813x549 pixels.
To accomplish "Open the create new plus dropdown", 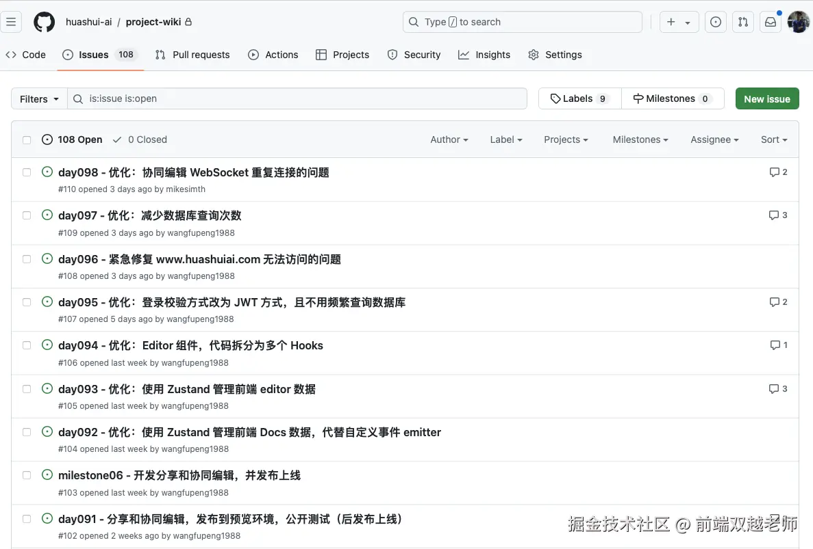I will coord(678,21).
